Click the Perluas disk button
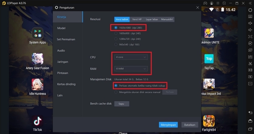This screenshot has height=134, width=254. (x=170, y=92)
